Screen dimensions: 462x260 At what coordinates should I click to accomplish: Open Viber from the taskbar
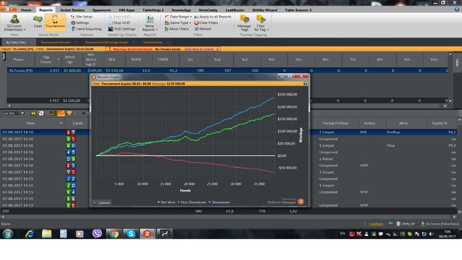coord(97,234)
